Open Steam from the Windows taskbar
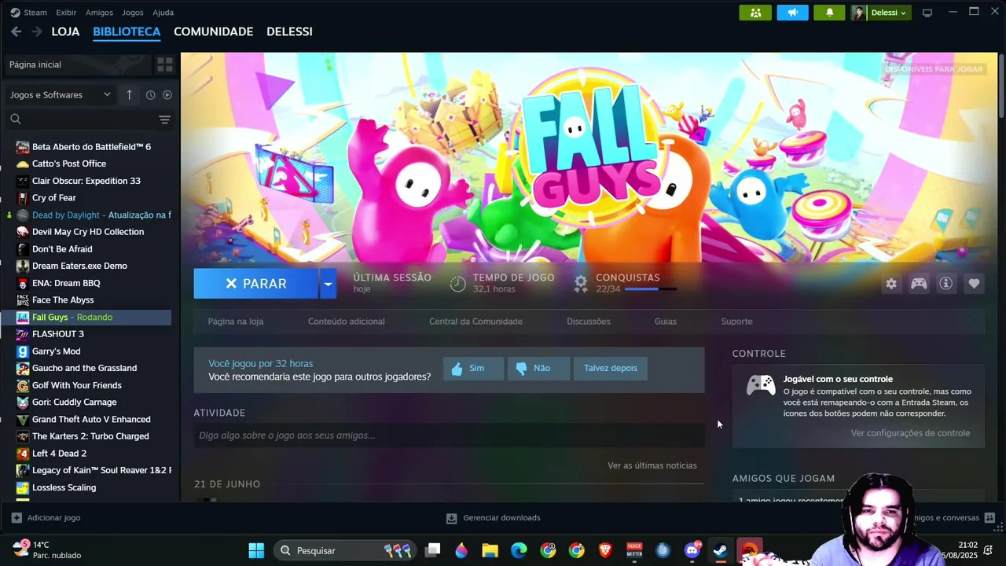 pyautogui.click(x=720, y=550)
